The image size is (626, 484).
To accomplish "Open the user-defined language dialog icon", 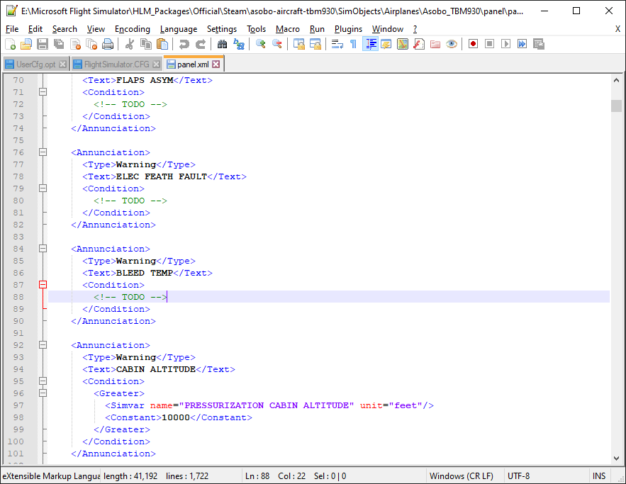I will 386,44.
